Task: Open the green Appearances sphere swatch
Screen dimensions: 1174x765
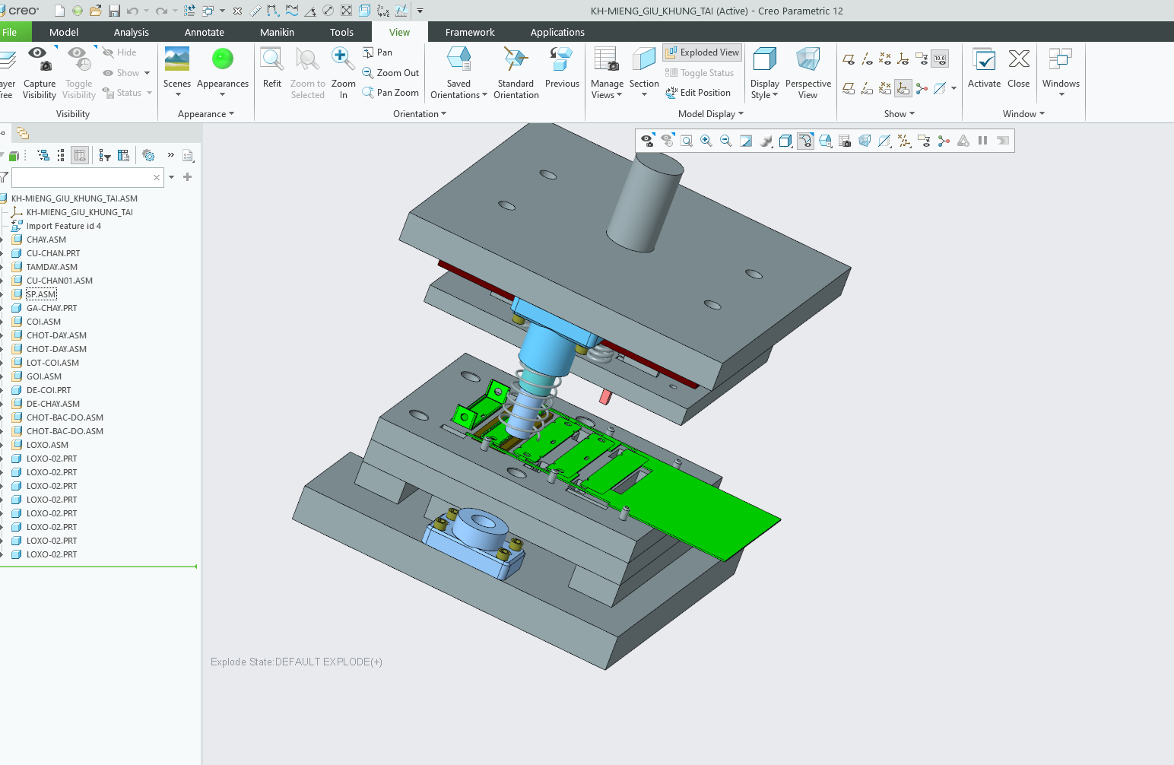Action: click(222, 59)
